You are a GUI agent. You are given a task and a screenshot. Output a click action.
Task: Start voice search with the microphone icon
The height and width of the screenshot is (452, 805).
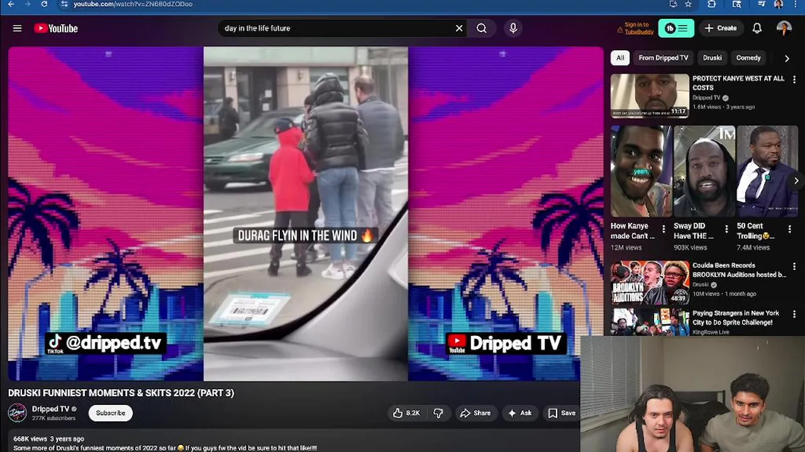[x=513, y=28]
